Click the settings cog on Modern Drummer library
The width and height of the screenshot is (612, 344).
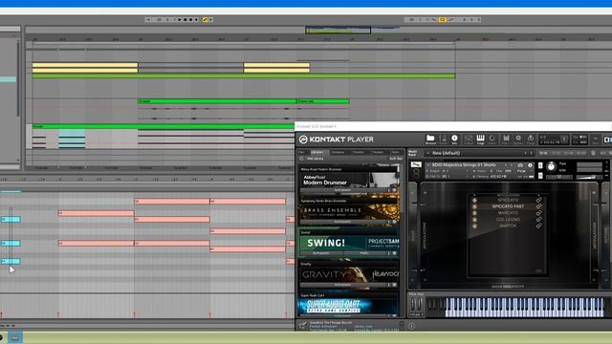pos(394,190)
